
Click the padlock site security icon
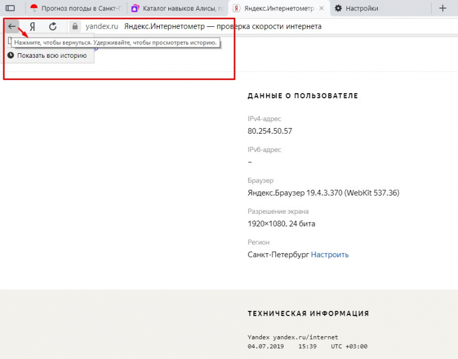point(75,26)
